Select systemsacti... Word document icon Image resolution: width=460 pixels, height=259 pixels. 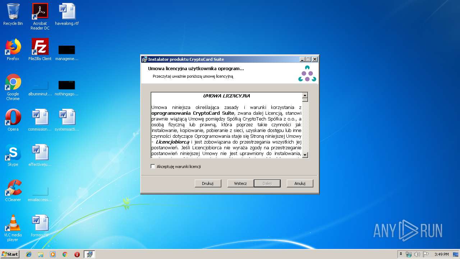[67, 120]
